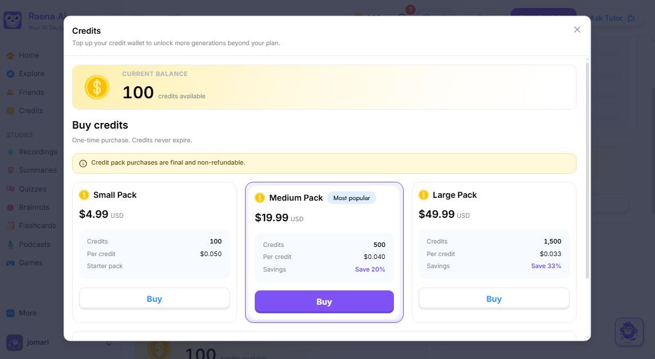Click the large gold coin balance icon

(x=97, y=87)
